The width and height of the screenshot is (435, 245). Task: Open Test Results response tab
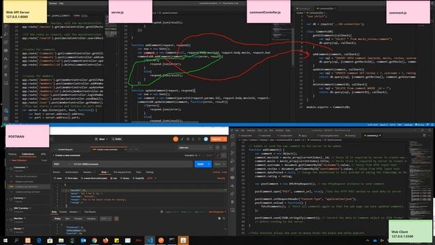[90, 212]
